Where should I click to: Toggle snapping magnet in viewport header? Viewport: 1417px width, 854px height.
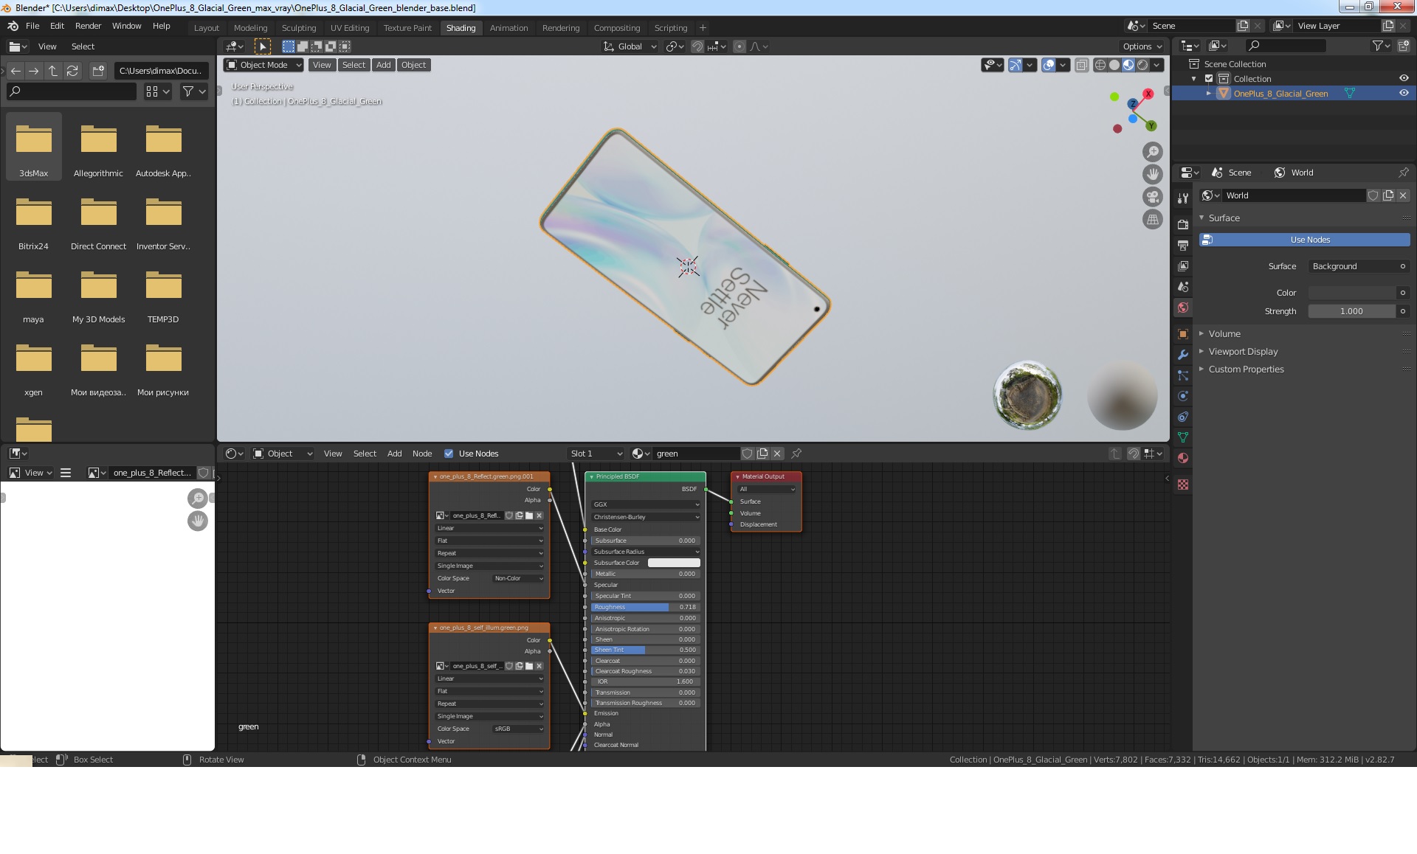(x=697, y=46)
